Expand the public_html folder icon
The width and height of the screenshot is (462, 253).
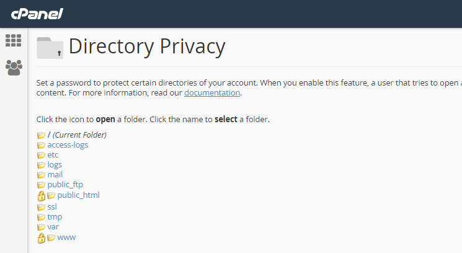(51, 195)
